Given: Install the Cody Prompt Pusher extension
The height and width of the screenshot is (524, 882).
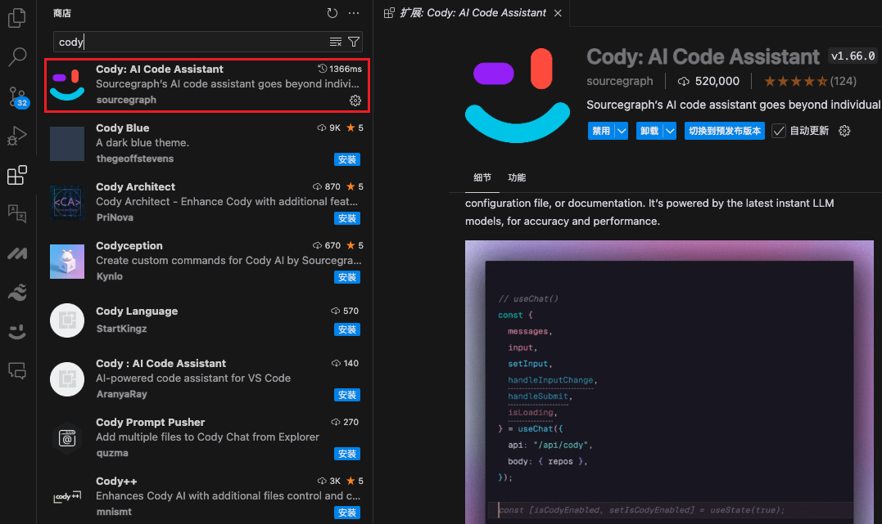Looking at the screenshot, I should (347, 454).
